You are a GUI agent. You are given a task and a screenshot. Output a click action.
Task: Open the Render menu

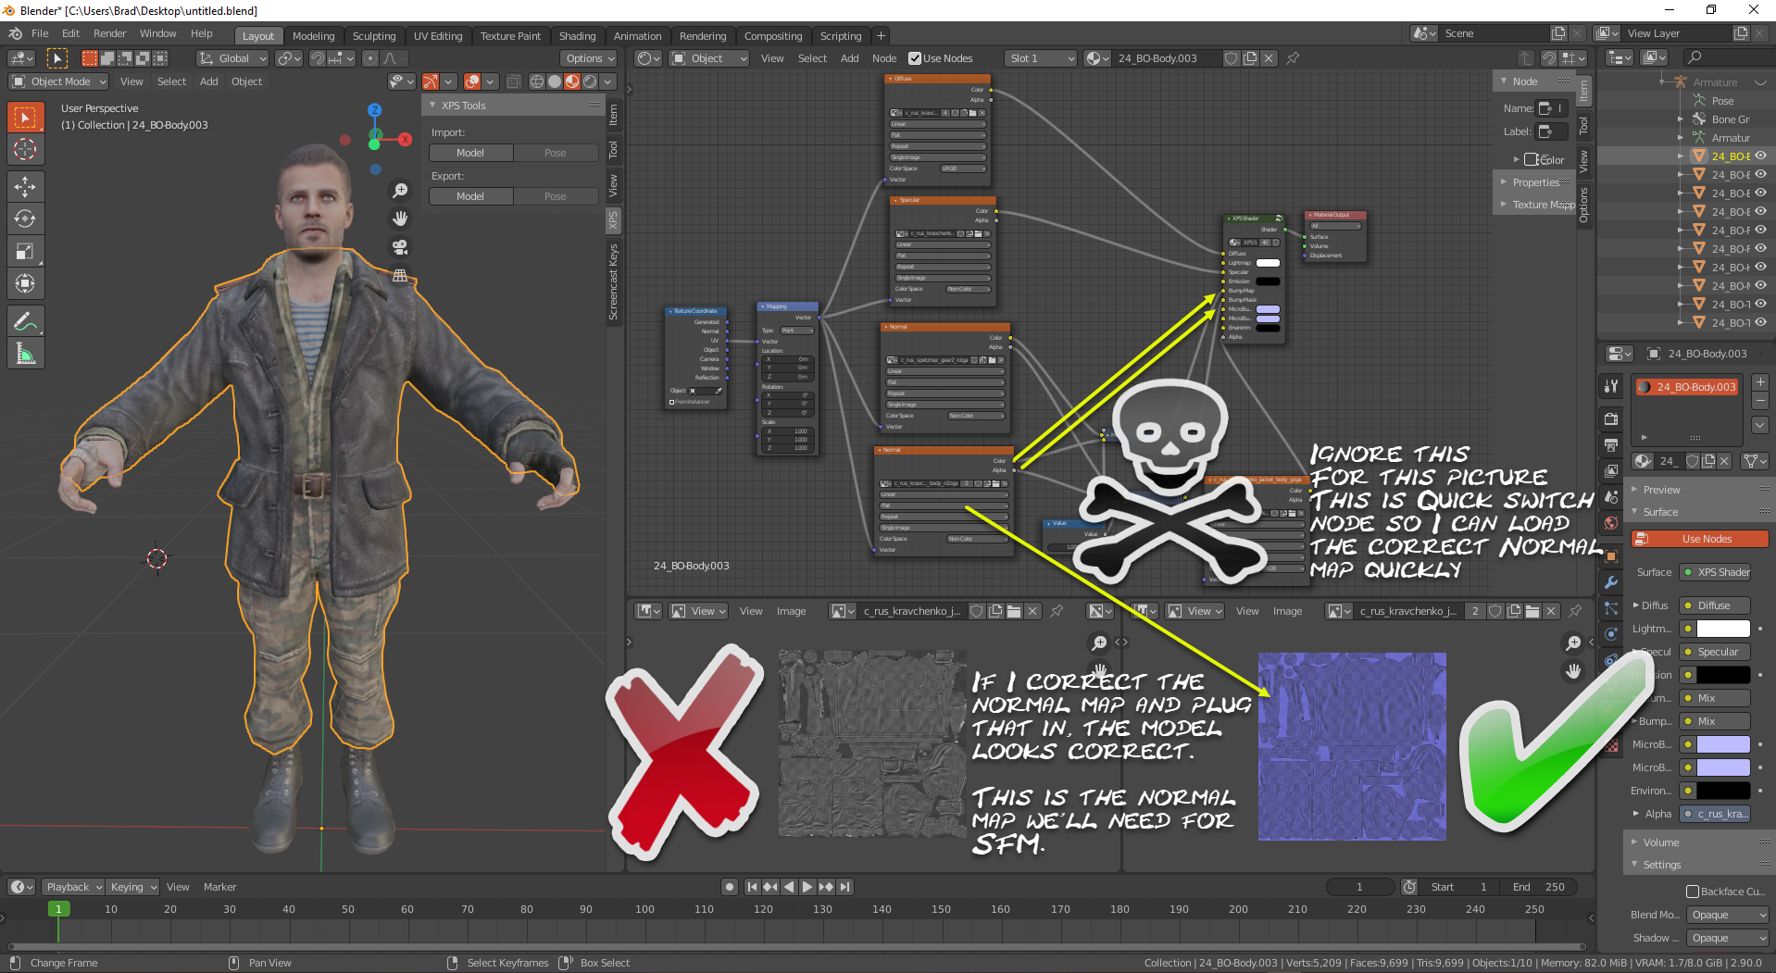(x=109, y=33)
